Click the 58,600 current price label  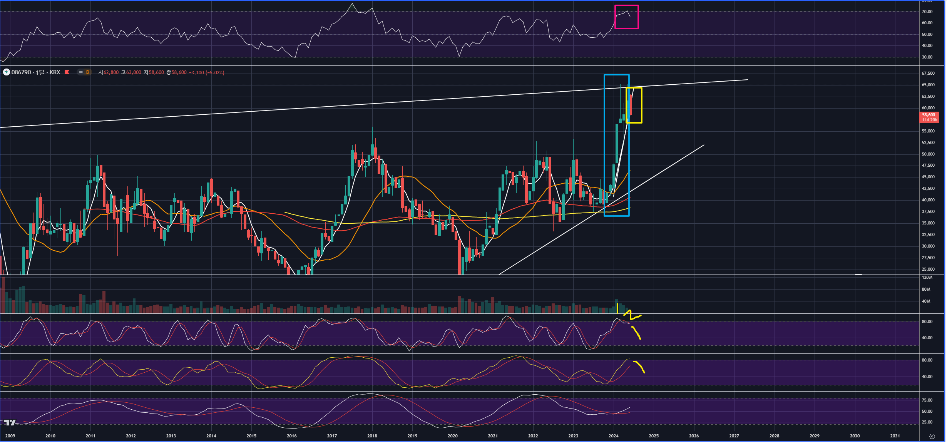click(x=929, y=115)
